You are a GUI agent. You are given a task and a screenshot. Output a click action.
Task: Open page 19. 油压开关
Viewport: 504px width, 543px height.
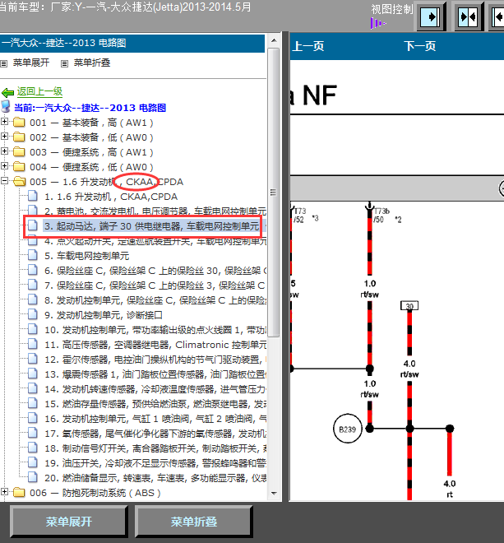155,463
